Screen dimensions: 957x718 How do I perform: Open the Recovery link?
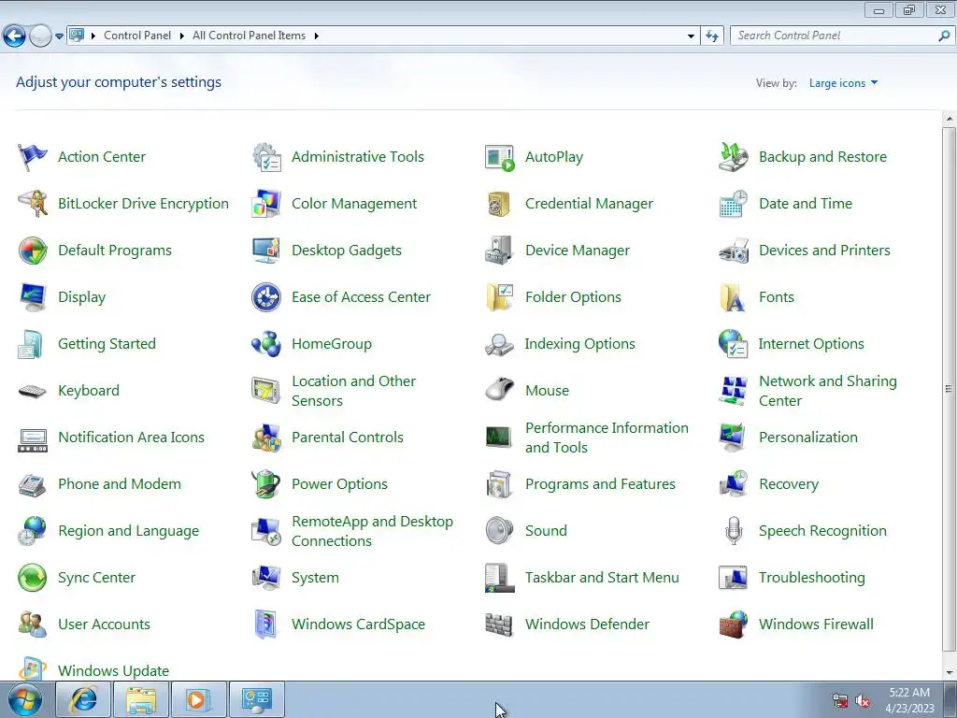point(789,484)
